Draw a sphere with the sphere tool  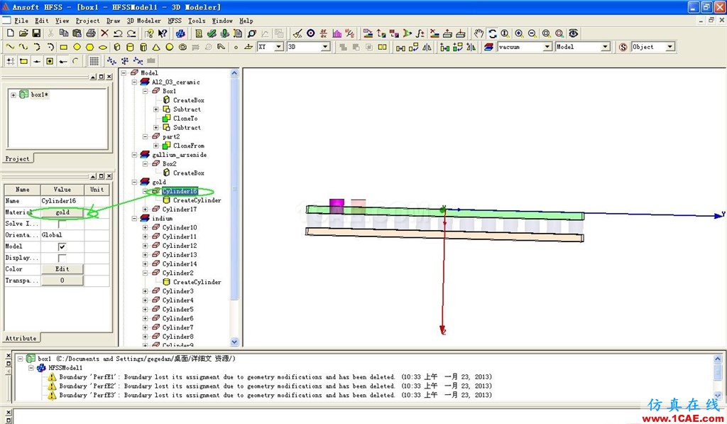(x=170, y=47)
